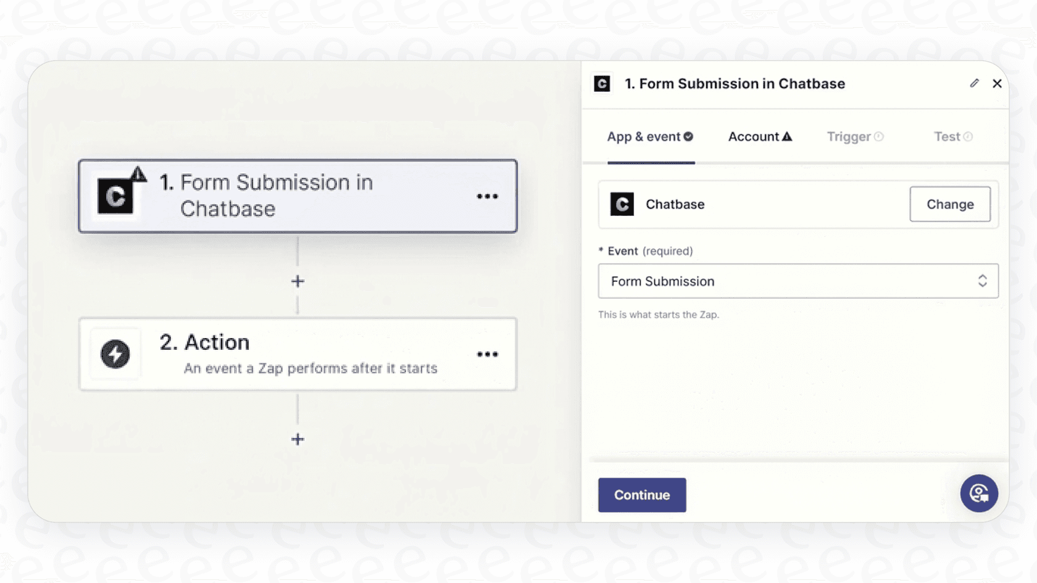This screenshot has height=583, width=1037.
Task: Switch to the Test tab
Action: coord(947,136)
